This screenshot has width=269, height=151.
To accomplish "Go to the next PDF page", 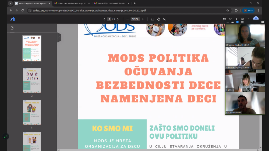I will tap(118, 19).
